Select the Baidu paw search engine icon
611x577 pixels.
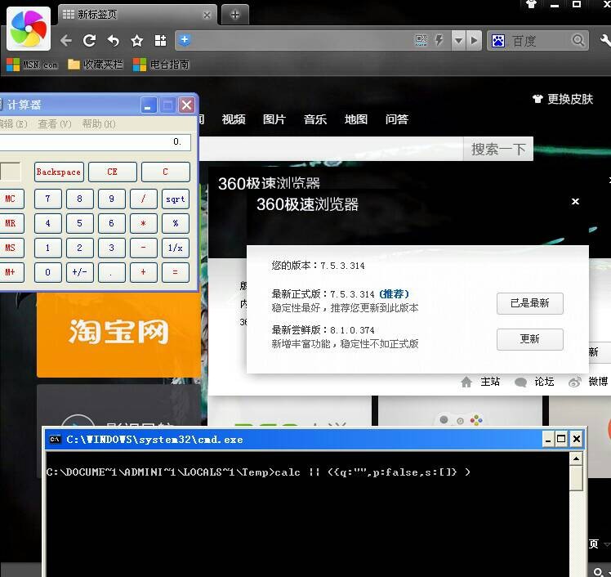pos(498,41)
